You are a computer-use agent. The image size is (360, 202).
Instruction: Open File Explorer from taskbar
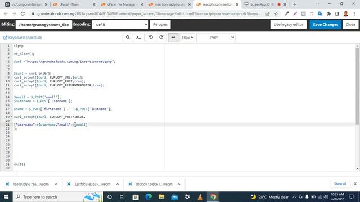tap(161, 197)
